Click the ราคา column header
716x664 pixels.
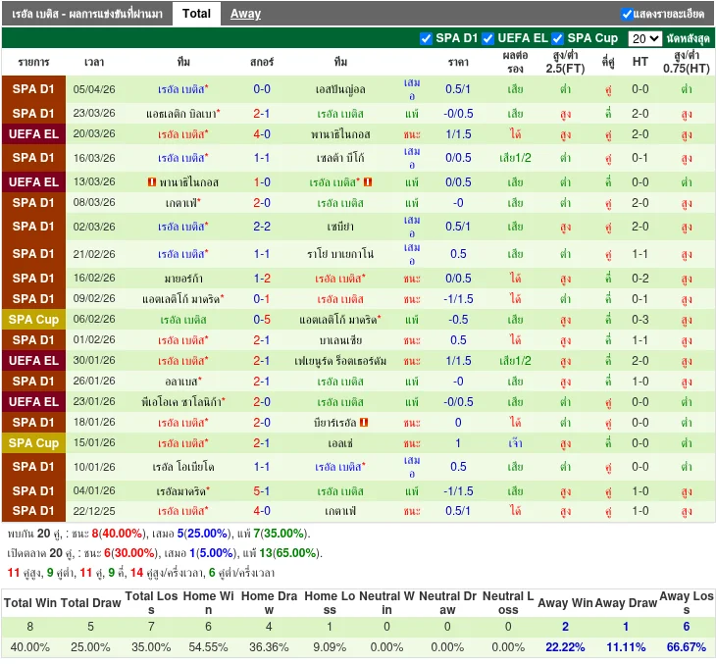pyautogui.click(x=458, y=62)
